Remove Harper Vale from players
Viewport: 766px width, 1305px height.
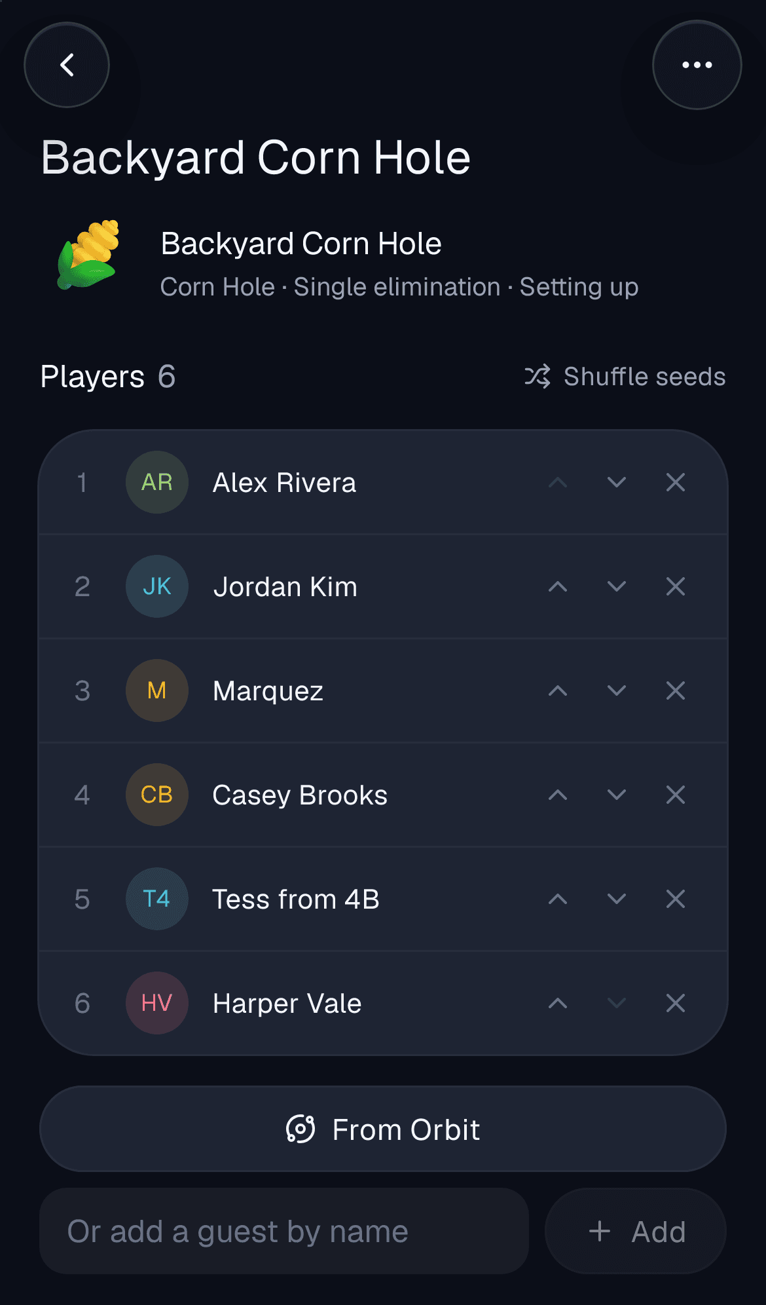tap(676, 1004)
